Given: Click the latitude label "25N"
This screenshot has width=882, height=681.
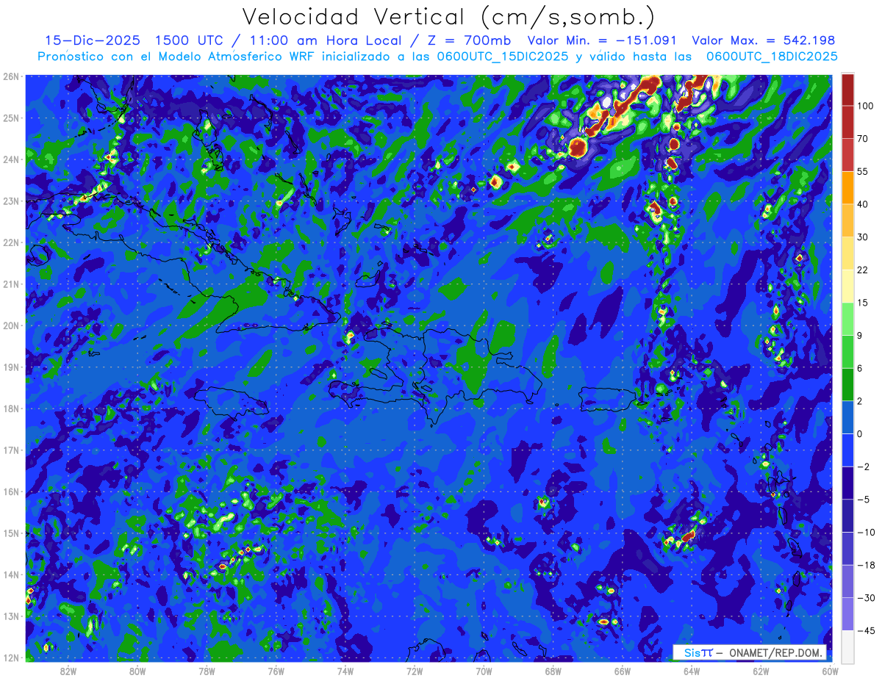Looking at the screenshot, I should 11,118.
